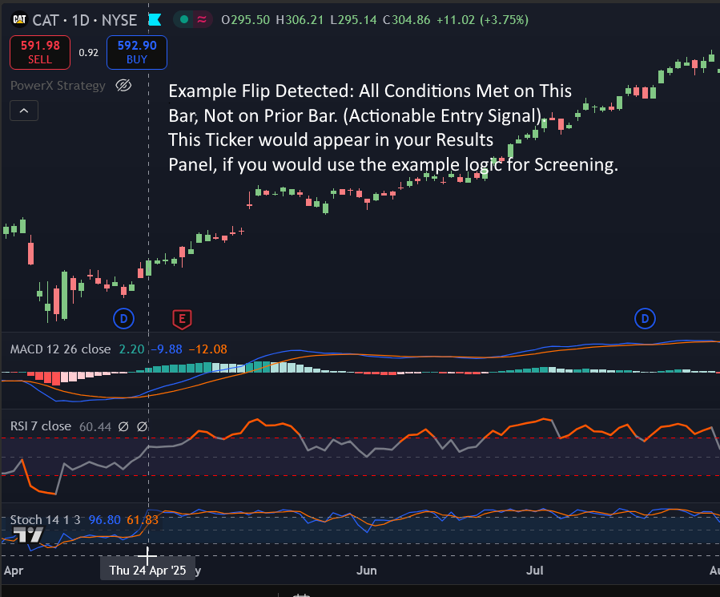Click the Thu 24 Apr '25 date label
720x597 pixels.
(148, 571)
